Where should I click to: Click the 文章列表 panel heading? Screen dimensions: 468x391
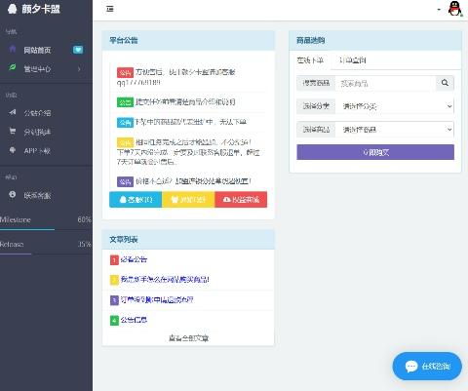124,240
